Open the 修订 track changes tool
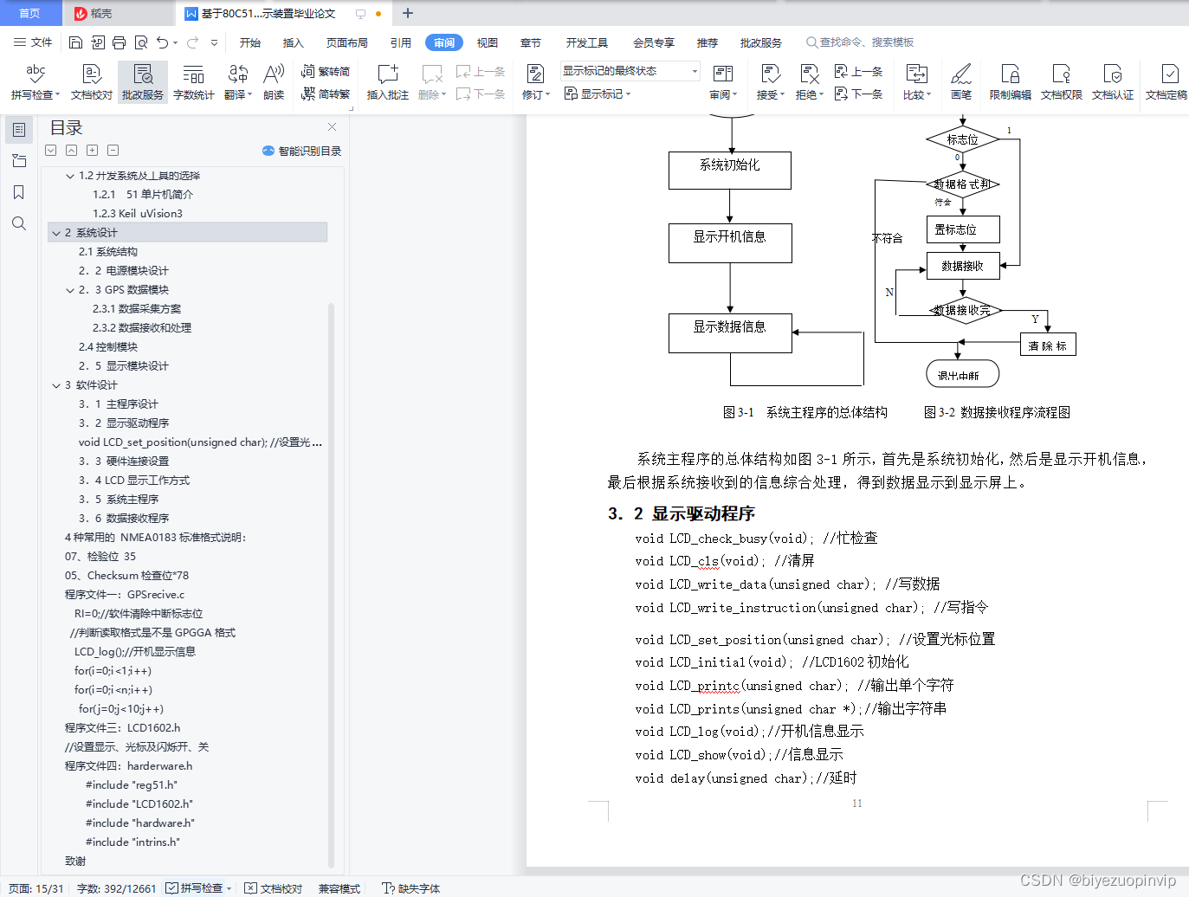Image resolution: width=1189 pixels, height=897 pixels. [x=536, y=83]
